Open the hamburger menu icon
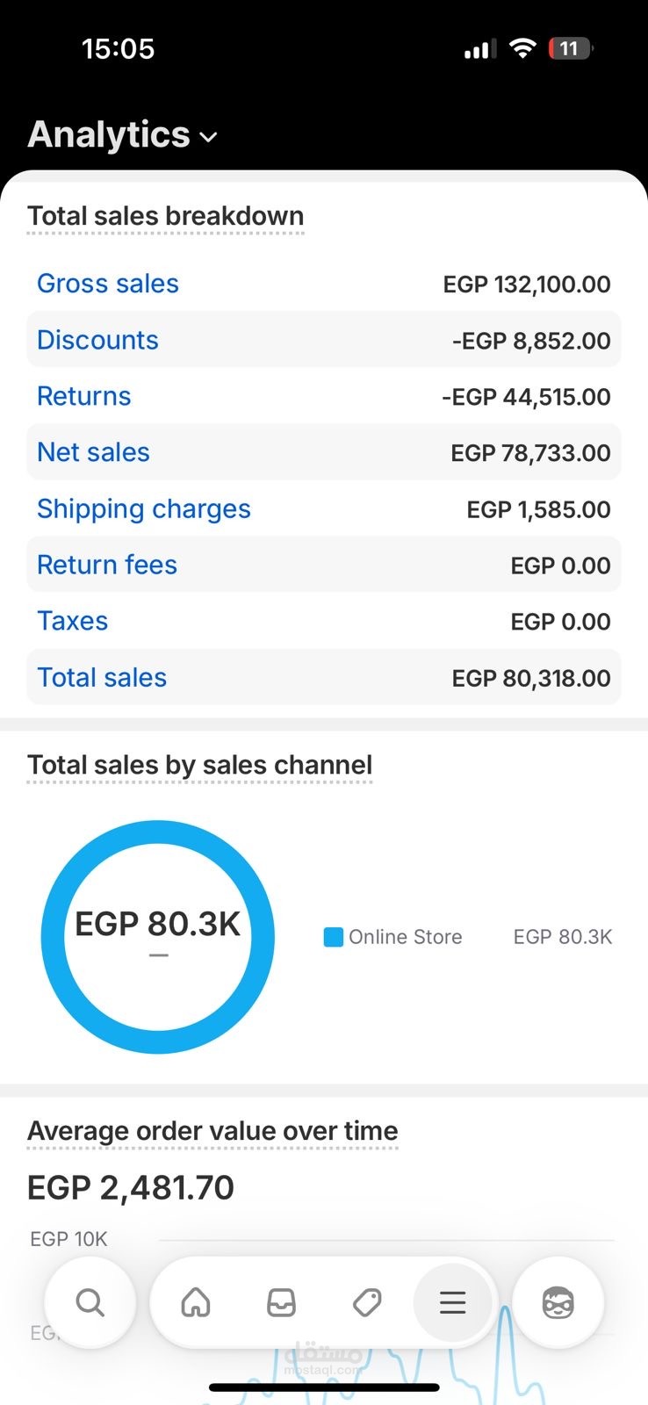The width and height of the screenshot is (648, 1405). pos(453,1302)
